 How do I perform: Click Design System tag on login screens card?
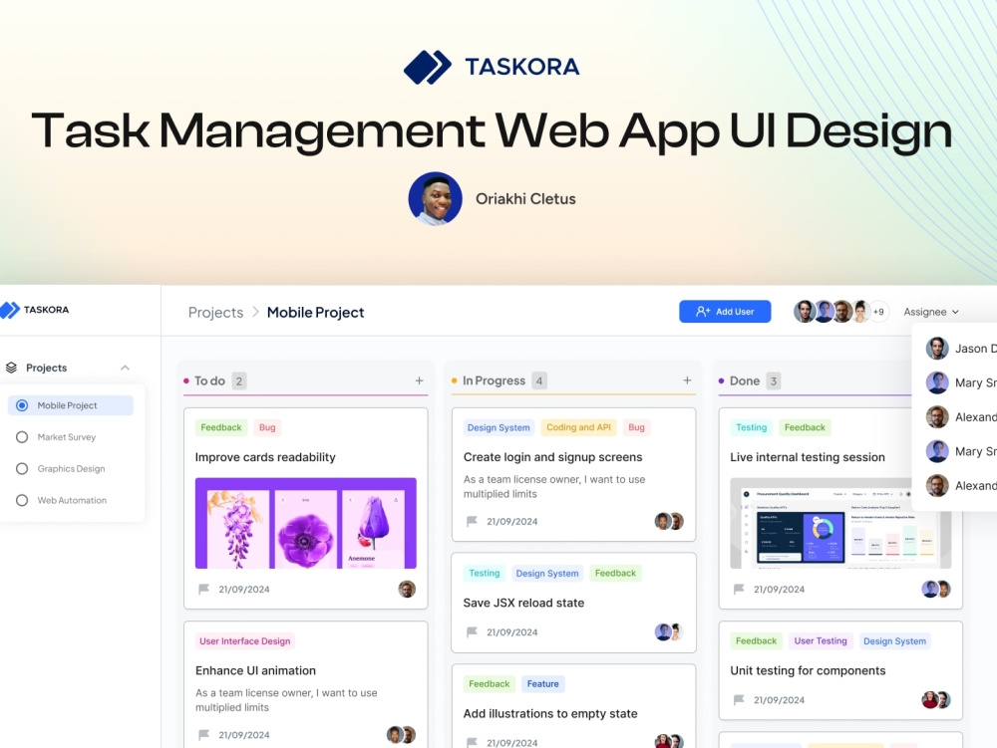click(498, 427)
